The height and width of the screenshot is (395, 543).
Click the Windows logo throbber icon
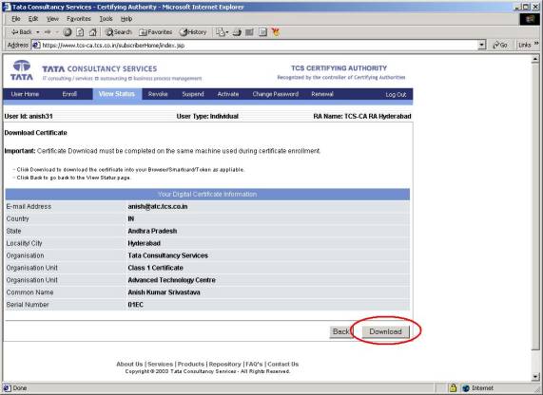click(529, 19)
